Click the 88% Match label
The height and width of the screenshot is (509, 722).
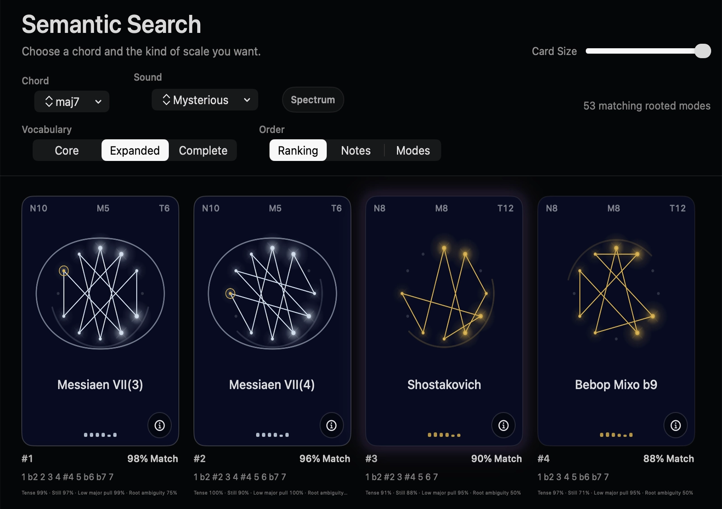coord(669,459)
